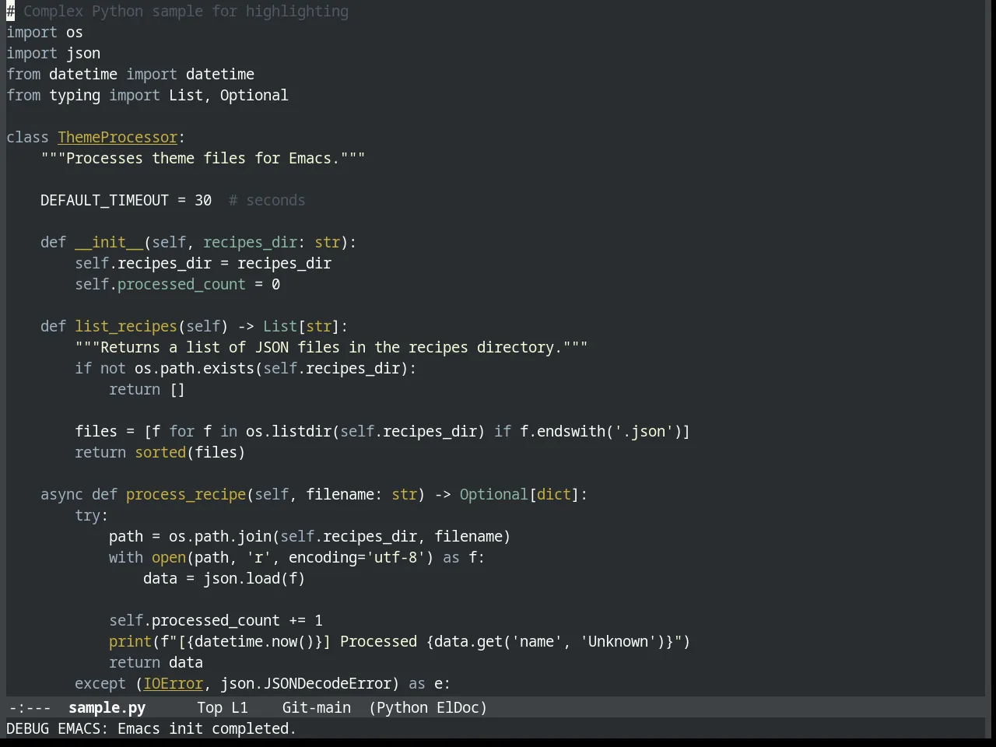Place cursor on 'import json' line

[x=53, y=53]
